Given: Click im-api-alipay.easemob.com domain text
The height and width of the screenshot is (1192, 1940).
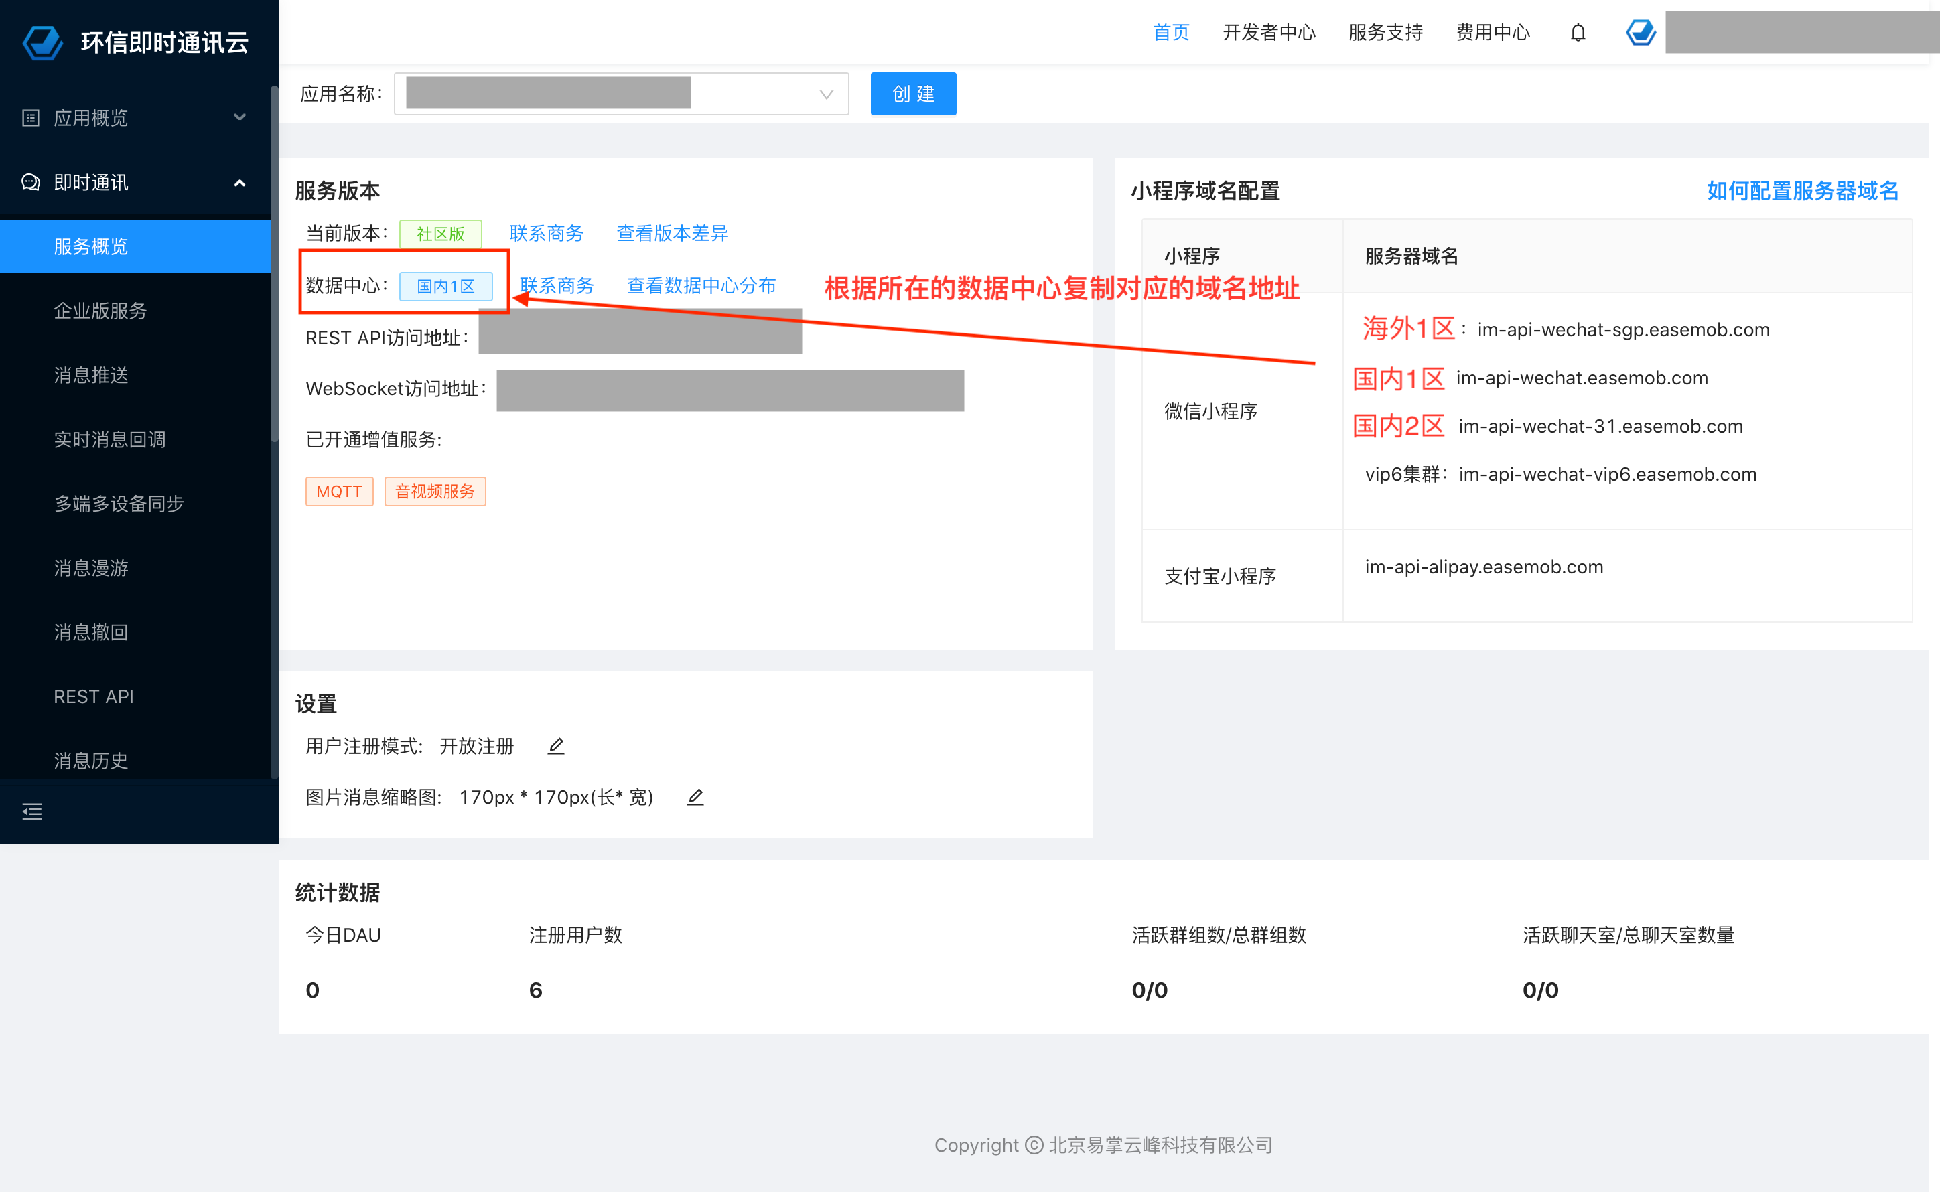Looking at the screenshot, I should [1484, 566].
